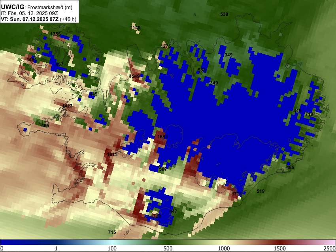Image resolution: width=336 pixels, height=252 pixels.
Task: Click the 567 map value
Action: (x=163, y=169)
